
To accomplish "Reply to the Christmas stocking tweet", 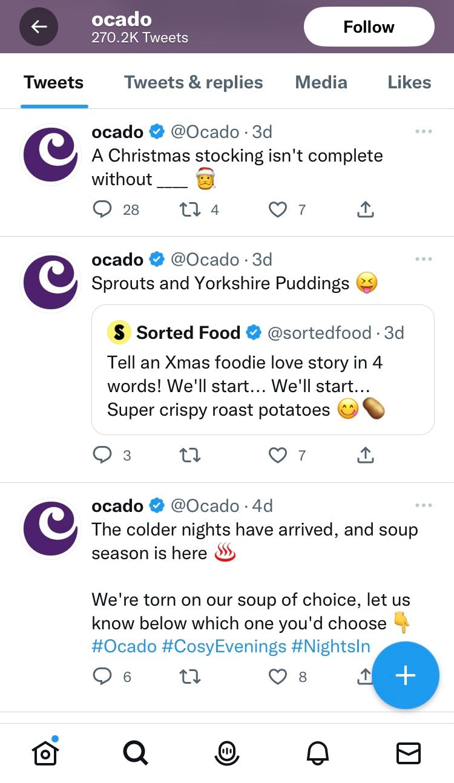I will (102, 209).
